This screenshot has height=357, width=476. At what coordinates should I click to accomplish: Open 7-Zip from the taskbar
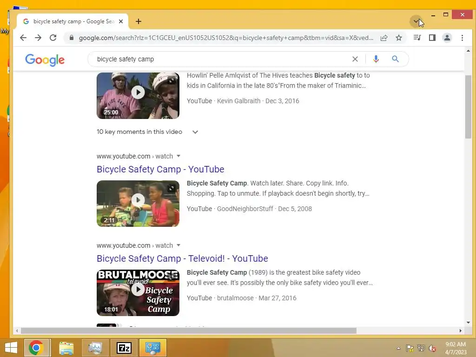pos(124,348)
